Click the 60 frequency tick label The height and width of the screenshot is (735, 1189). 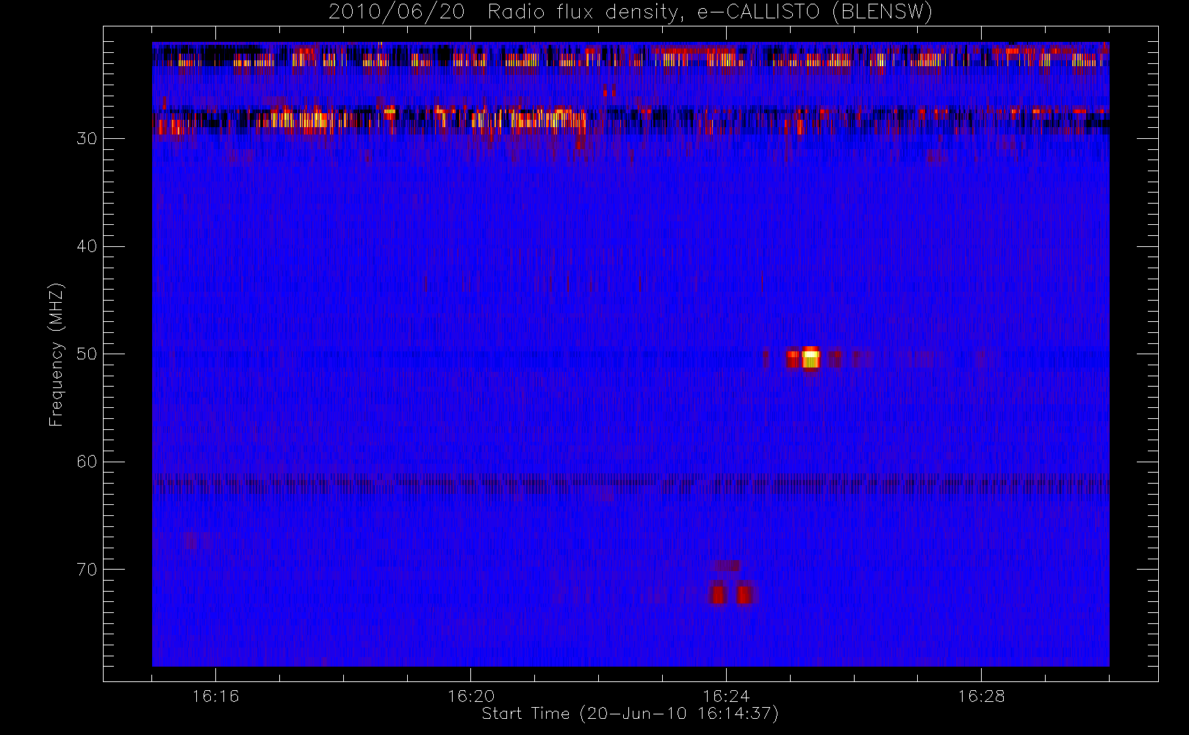tap(87, 462)
